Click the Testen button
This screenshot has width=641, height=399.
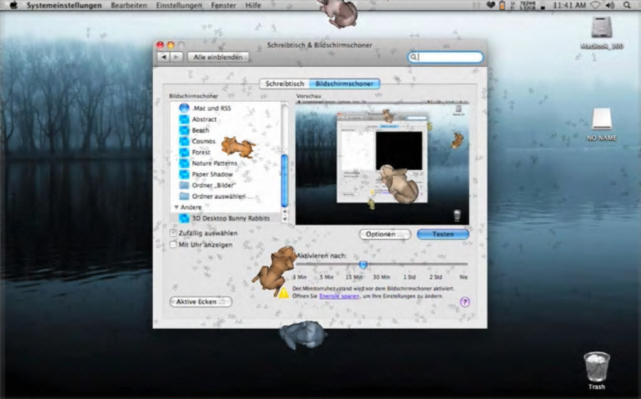(x=443, y=234)
